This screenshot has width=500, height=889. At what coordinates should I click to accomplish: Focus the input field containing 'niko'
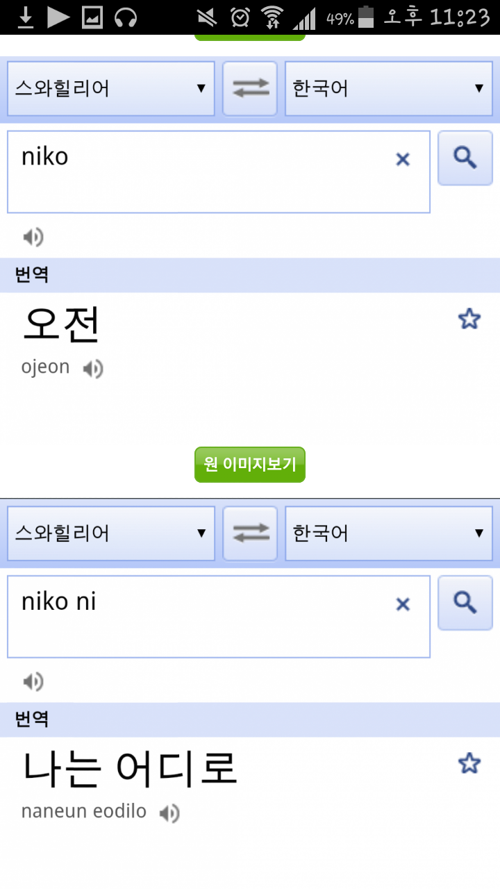219,172
